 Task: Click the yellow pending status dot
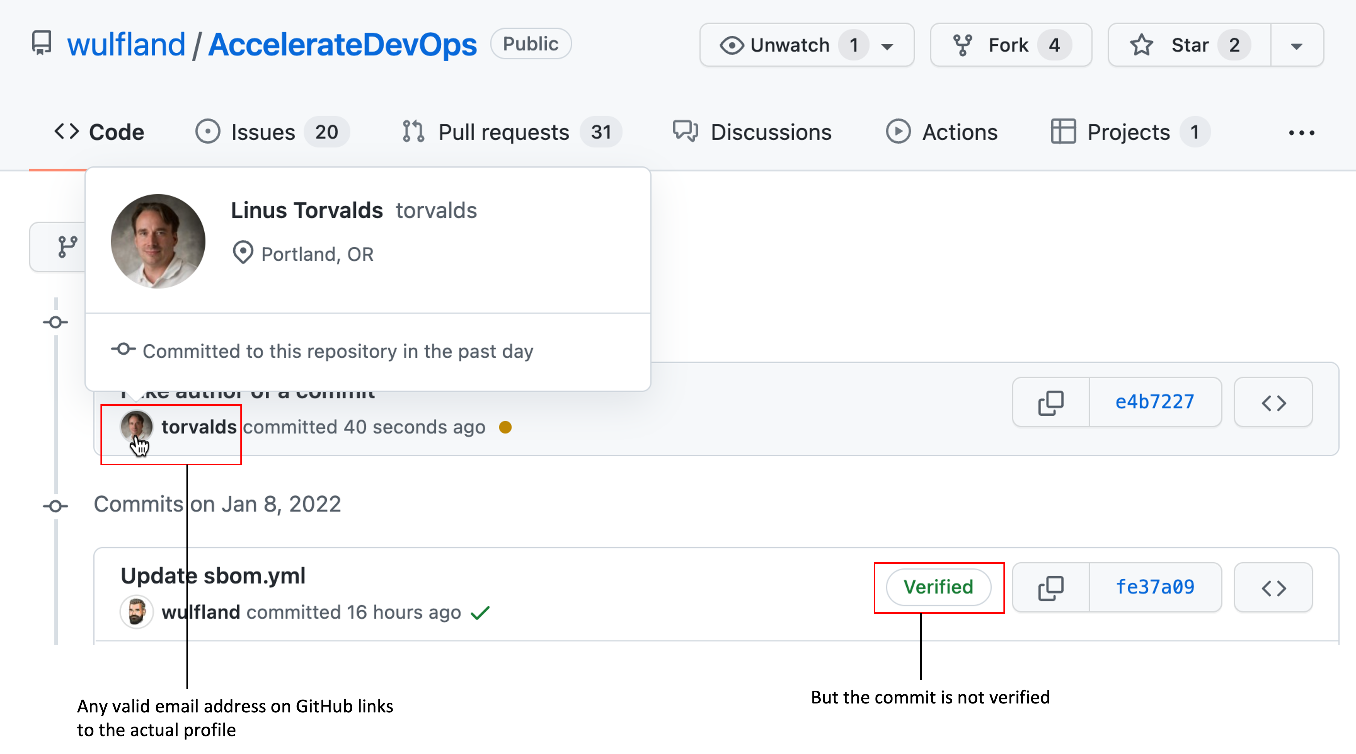point(505,427)
